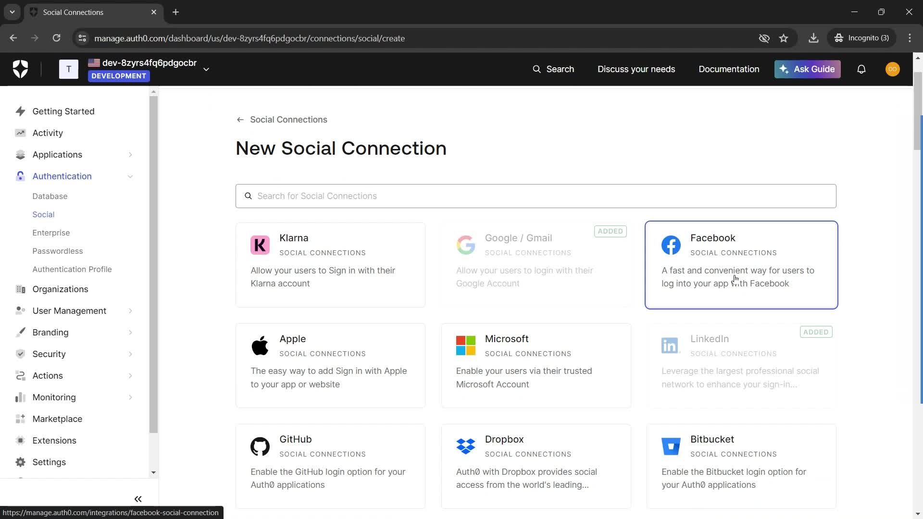The height and width of the screenshot is (519, 923).
Task: Expand the Applications submenu chevron
Action: pyautogui.click(x=130, y=155)
